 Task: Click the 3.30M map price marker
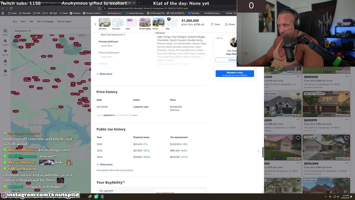[16, 111]
